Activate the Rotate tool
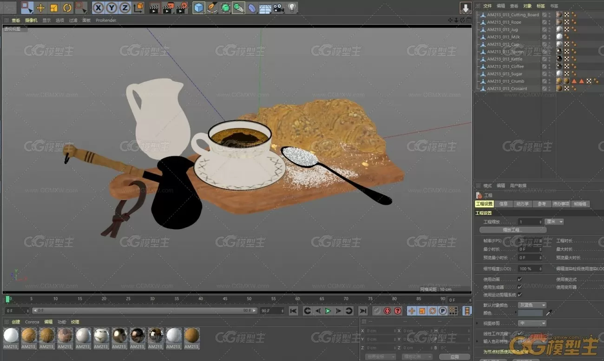The image size is (604, 361). [x=67, y=7]
